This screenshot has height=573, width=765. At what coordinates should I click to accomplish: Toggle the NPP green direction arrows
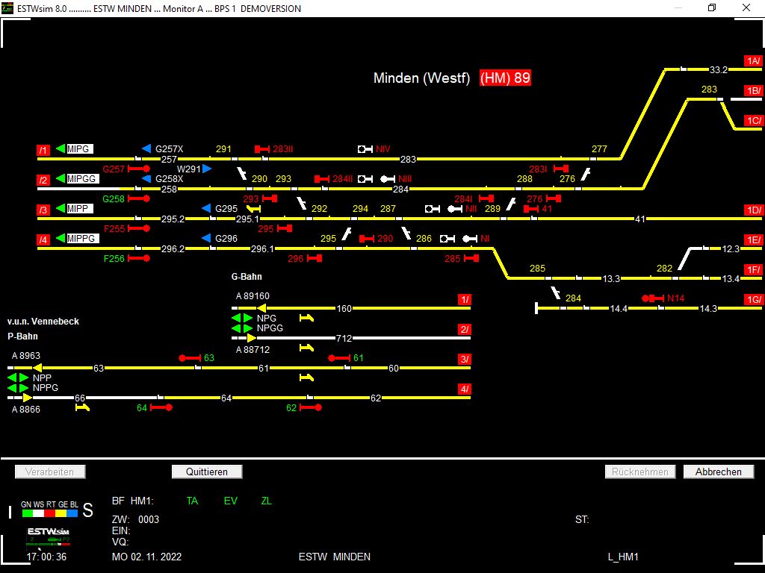point(18,378)
